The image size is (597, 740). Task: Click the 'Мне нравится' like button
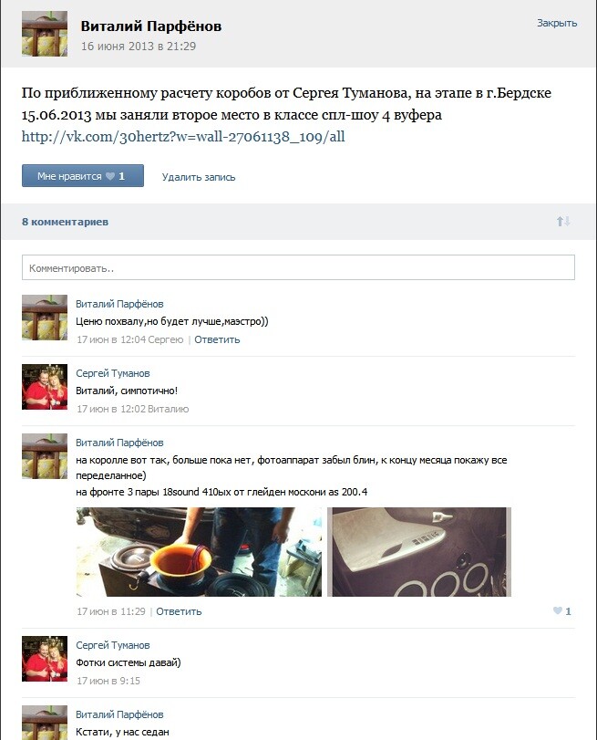coord(83,176)
